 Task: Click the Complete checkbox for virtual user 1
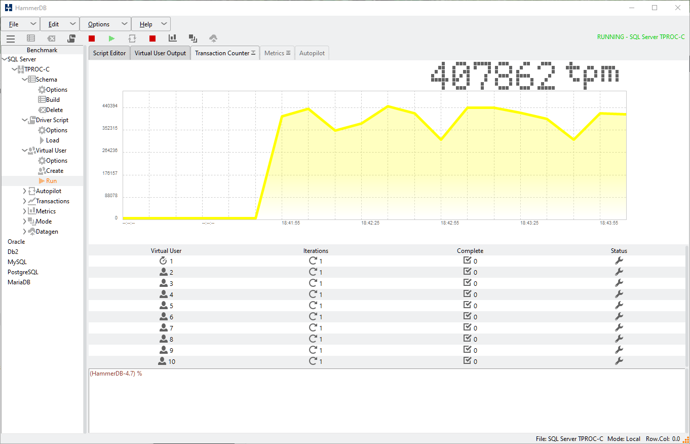tap(468, 261)
